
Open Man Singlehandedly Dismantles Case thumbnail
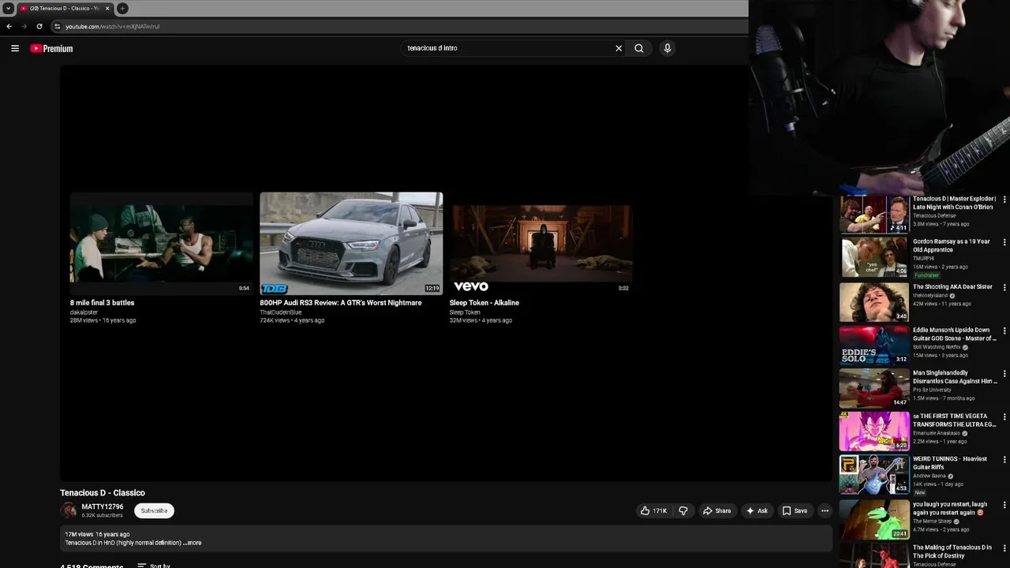(874, 388)
